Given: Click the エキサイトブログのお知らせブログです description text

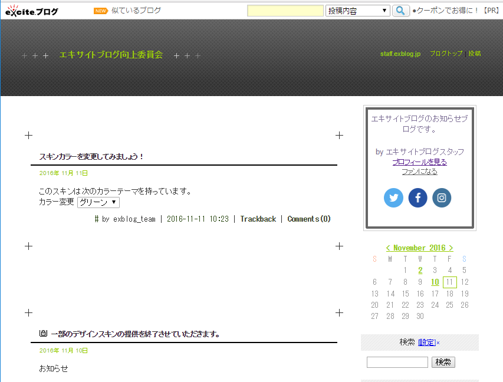Looking at the screenshot, I should pyautogui.click(x=420, y=124).
